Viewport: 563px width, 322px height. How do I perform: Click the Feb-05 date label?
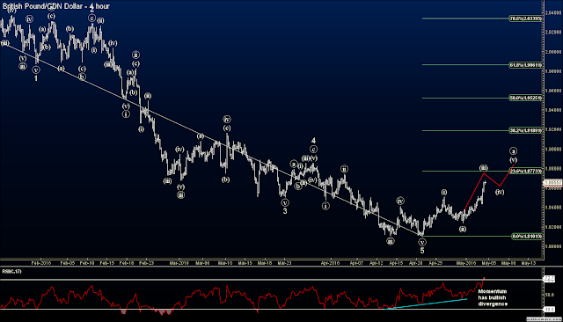pyautogui.click(x=67, y=263)
